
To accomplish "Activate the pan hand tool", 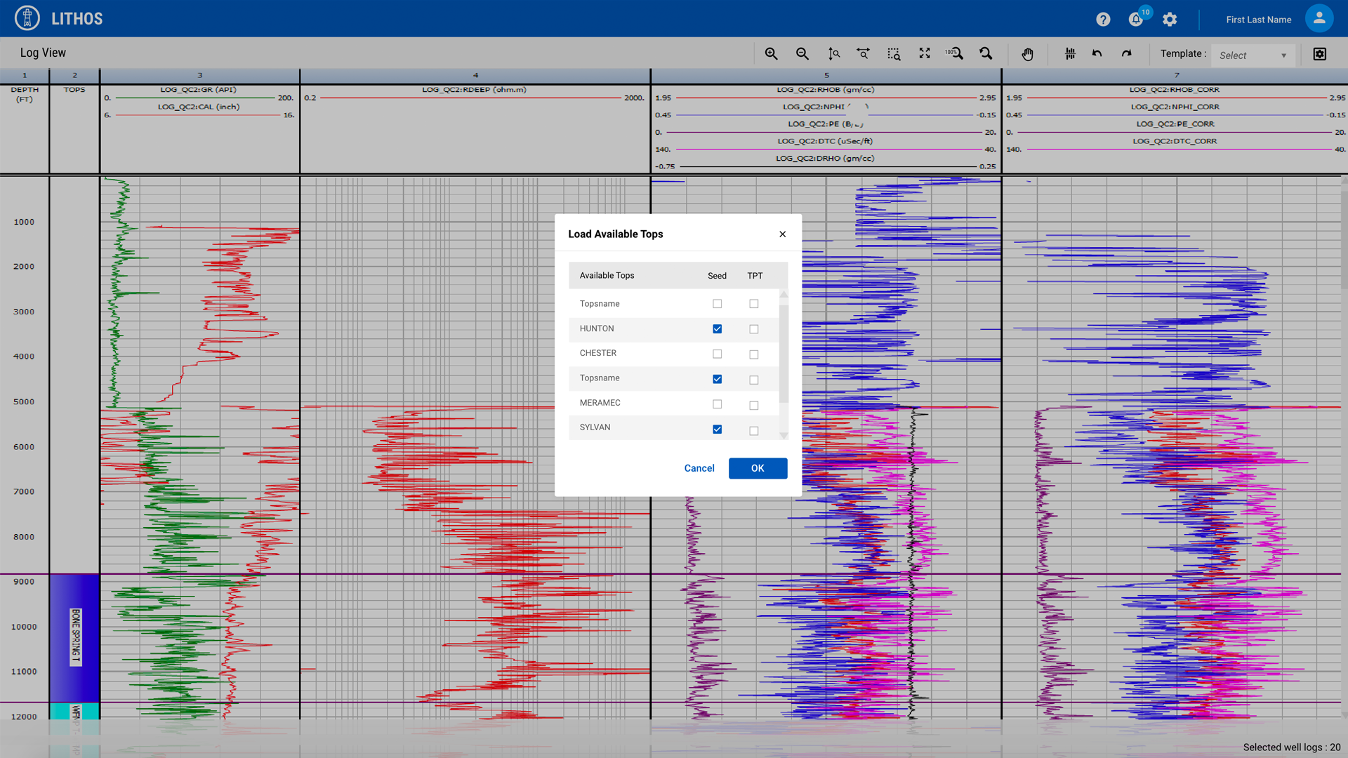I will [1027, 54].
